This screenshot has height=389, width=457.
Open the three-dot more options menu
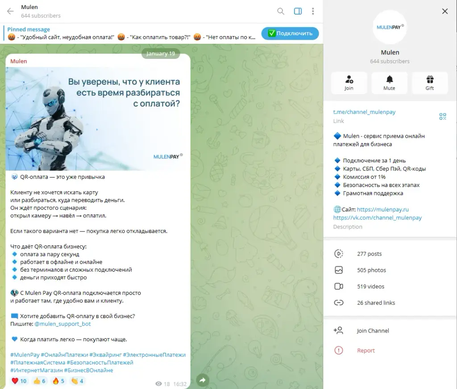click(313, 11)
